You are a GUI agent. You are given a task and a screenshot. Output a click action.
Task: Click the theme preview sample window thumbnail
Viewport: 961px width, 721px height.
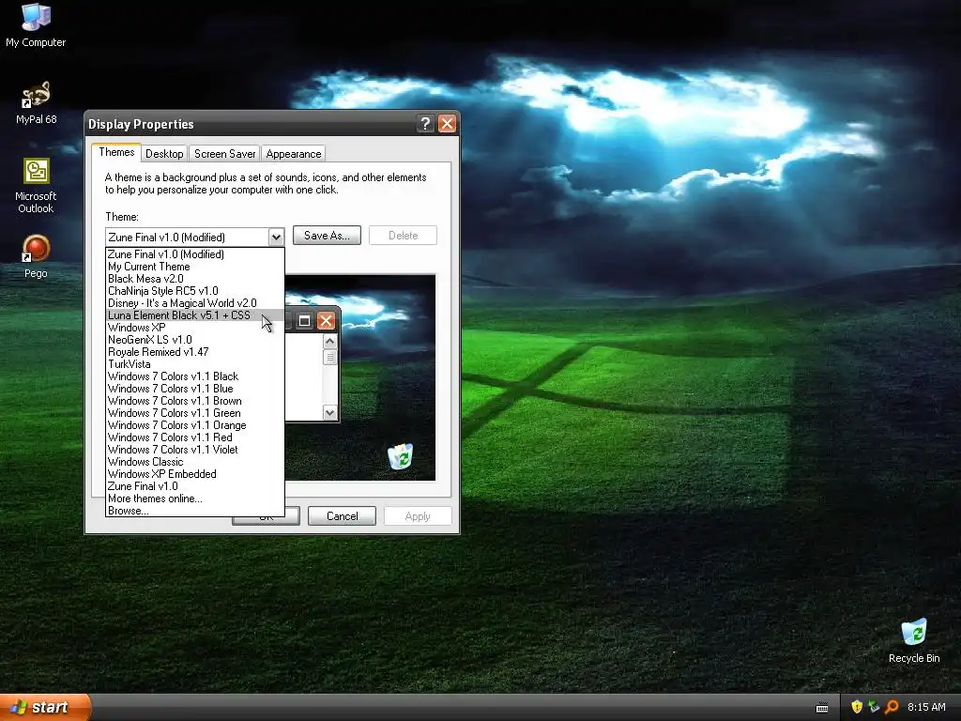pyautogui.click(x=312, y=364)
